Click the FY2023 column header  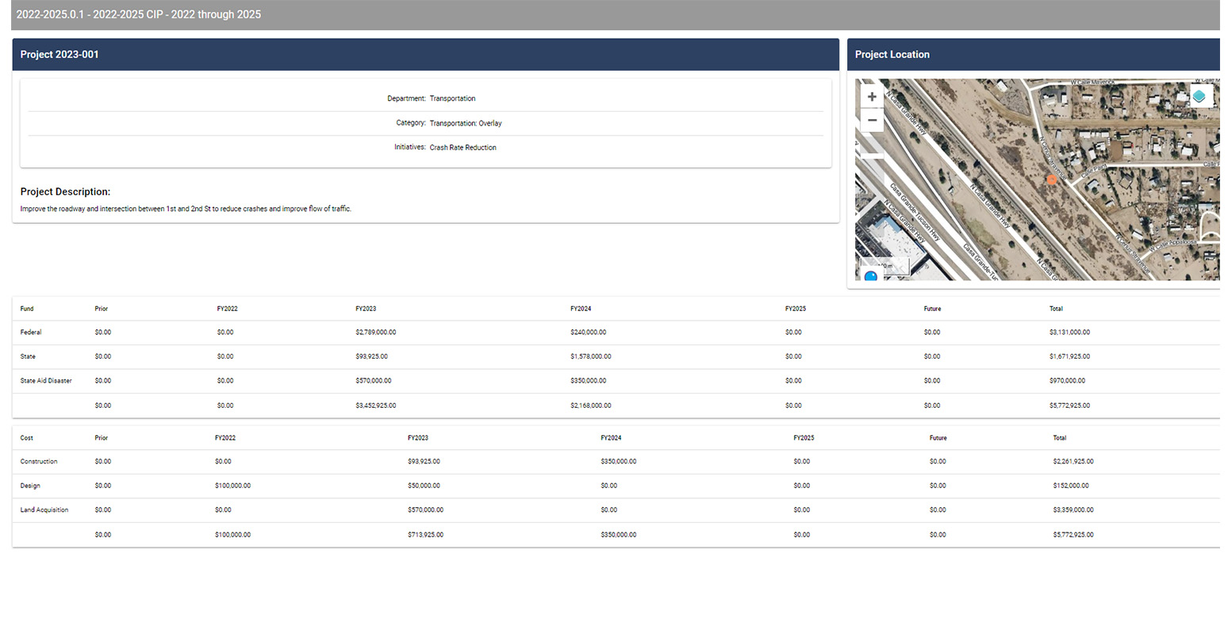click(363, 309)
